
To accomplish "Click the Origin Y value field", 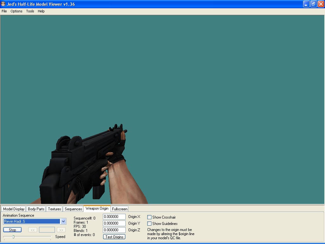I will pyautogui.click(x=114, y=223).
